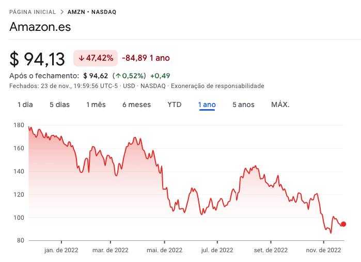Viewport: 361px width, 262px height.
Task: Click the Após o fechamento label
Action: click(x=44, y=76)
